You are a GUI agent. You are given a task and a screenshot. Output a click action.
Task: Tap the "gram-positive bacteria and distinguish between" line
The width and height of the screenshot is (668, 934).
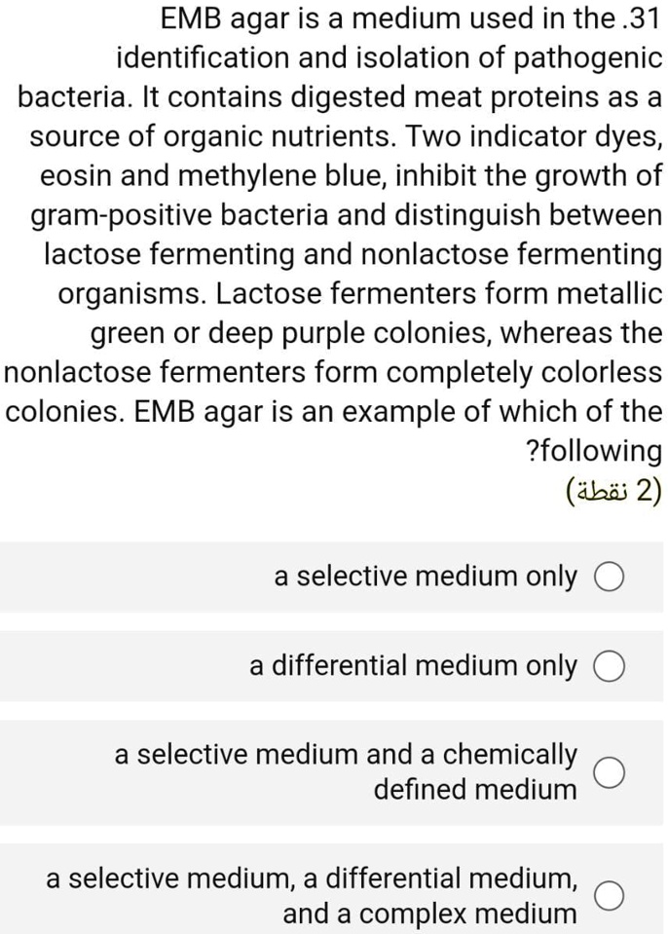(x=346, y=216)
